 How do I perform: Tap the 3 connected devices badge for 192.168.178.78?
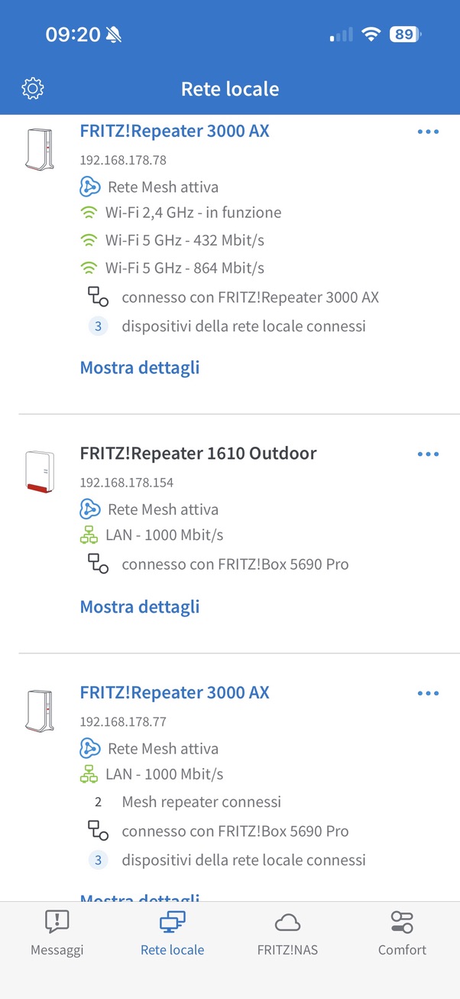point(98,327)
